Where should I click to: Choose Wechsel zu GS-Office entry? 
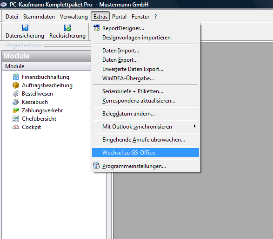click(x=146, y=153)
